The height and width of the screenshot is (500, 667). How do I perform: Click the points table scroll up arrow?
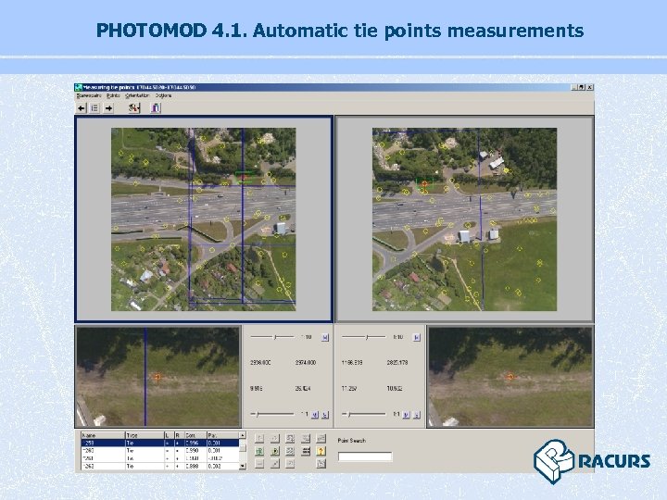click(243, 435)
